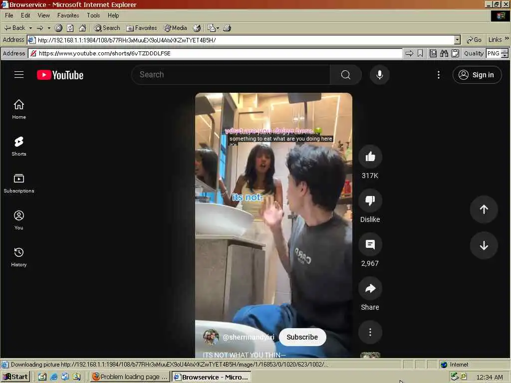Open the IE Media toolbar button

[175, 28]
